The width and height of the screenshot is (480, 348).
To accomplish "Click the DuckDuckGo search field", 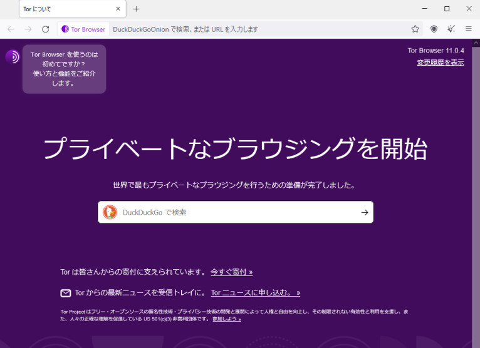I will click(x=236, y=212).
